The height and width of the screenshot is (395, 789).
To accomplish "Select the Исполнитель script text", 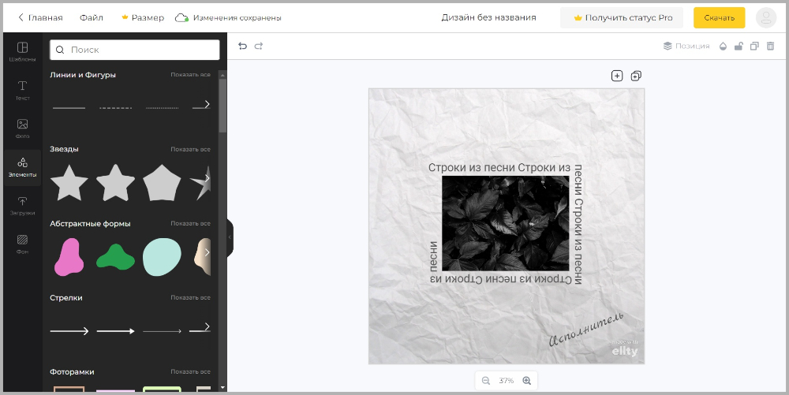I will 587,330.
